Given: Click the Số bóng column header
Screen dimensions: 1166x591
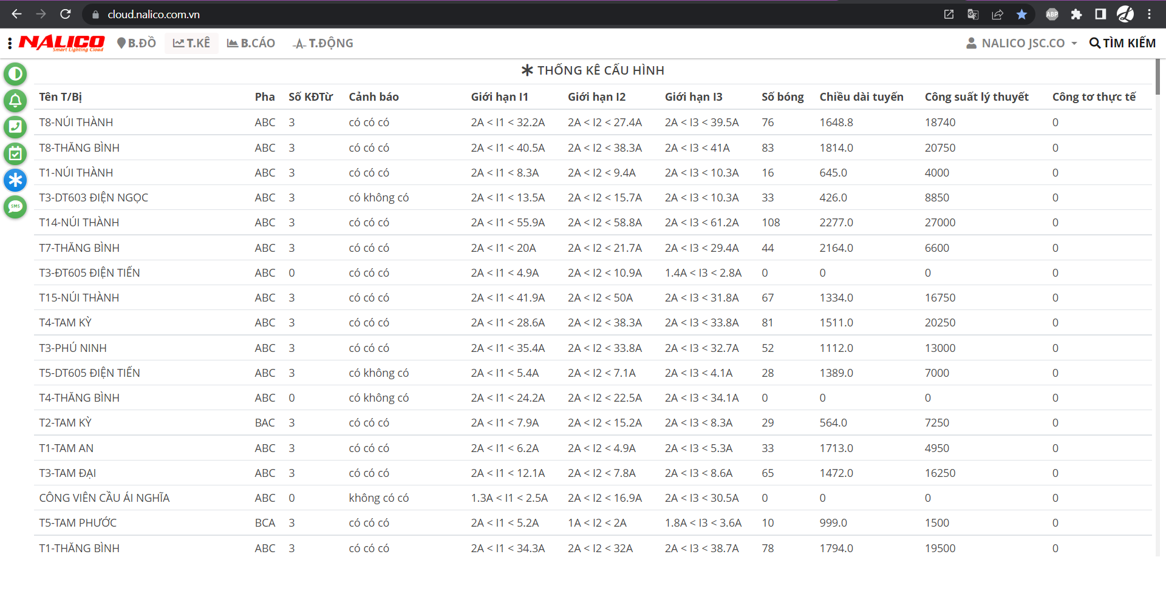Looking at the screenshot, I should (783, 97).
